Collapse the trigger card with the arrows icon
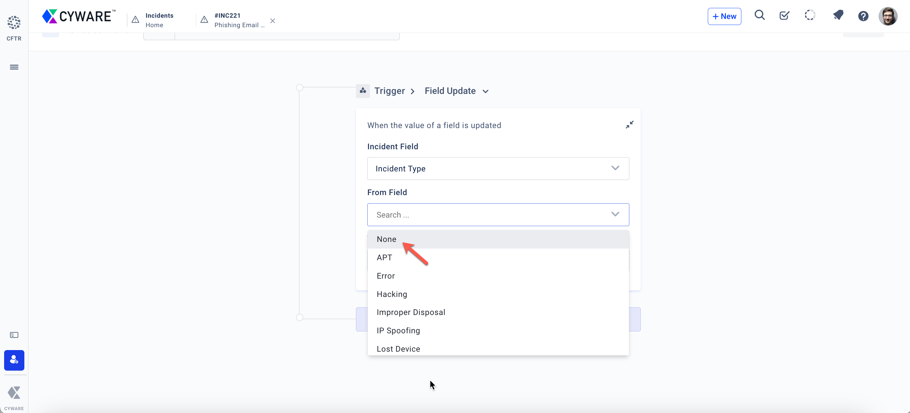The image size is (910, 413). 629,125
